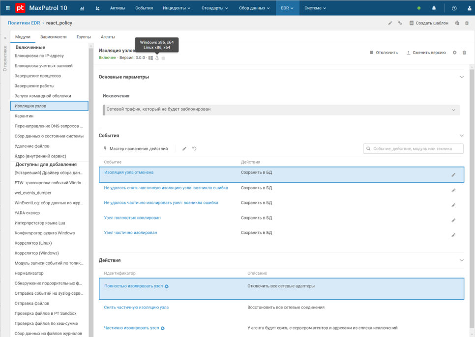Edit action for 'Не удалось частично изолировать узел'
The width and height of the screenshot is (475, 337).
tap(453, 205)
